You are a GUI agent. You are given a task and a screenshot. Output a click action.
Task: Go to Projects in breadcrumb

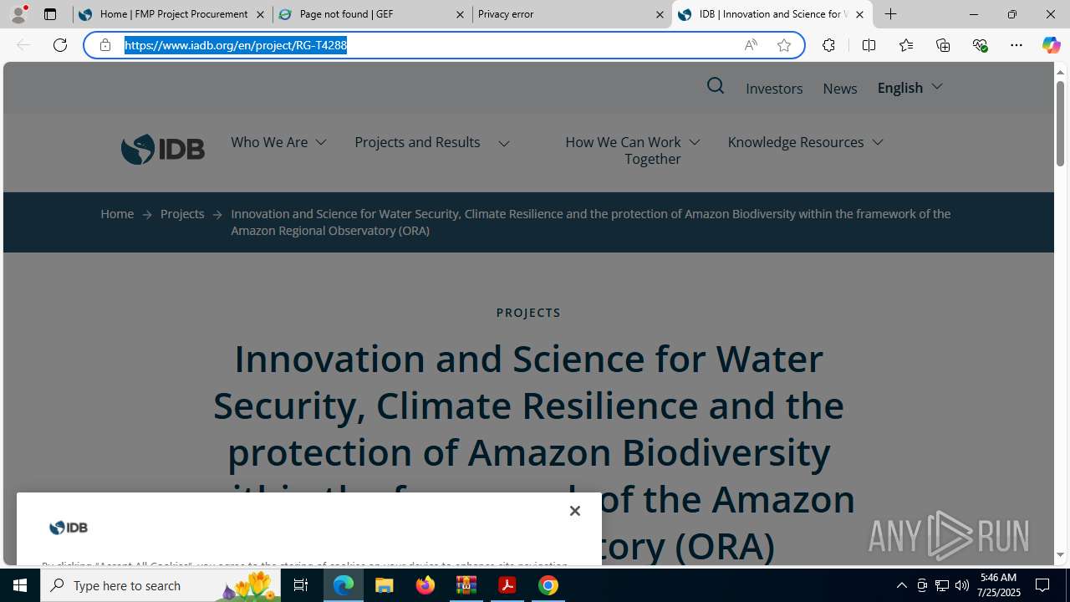pos(182,214)
